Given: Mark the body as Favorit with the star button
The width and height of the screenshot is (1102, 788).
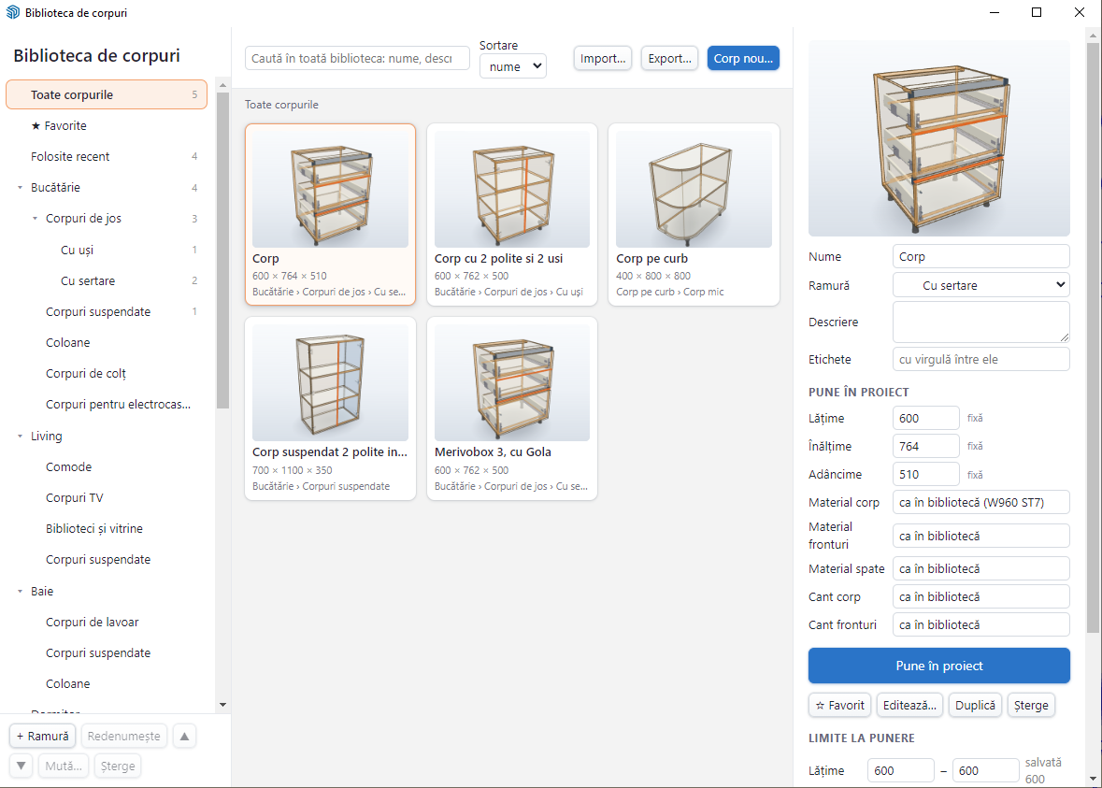Looking at the screenshot, I should [840, 705].
